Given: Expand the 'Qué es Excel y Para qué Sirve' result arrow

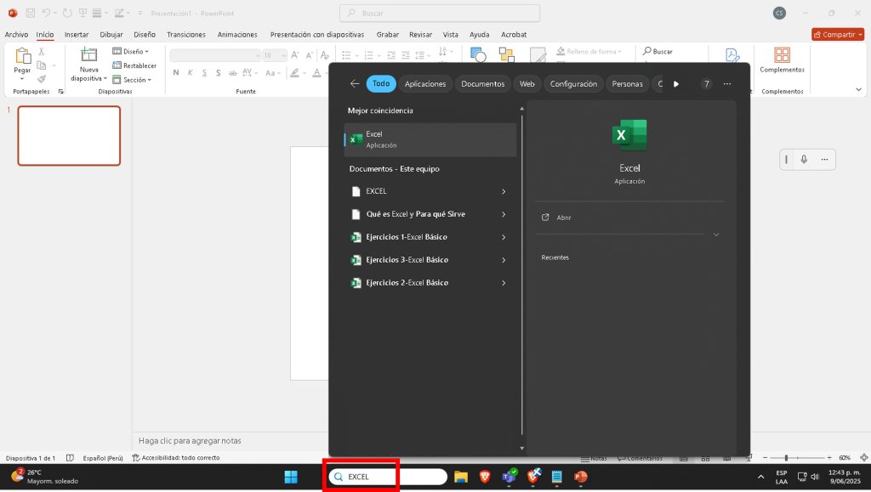Looking at the screenshot, I should 504,214.
